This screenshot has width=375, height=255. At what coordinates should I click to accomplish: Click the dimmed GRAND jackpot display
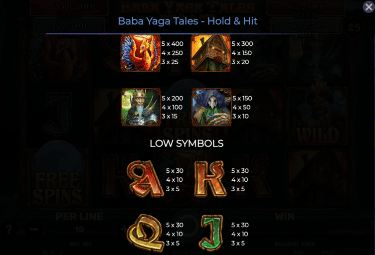coord(69,8)
